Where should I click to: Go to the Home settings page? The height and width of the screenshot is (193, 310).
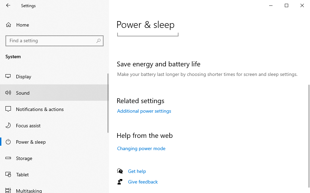coord(22,25)
